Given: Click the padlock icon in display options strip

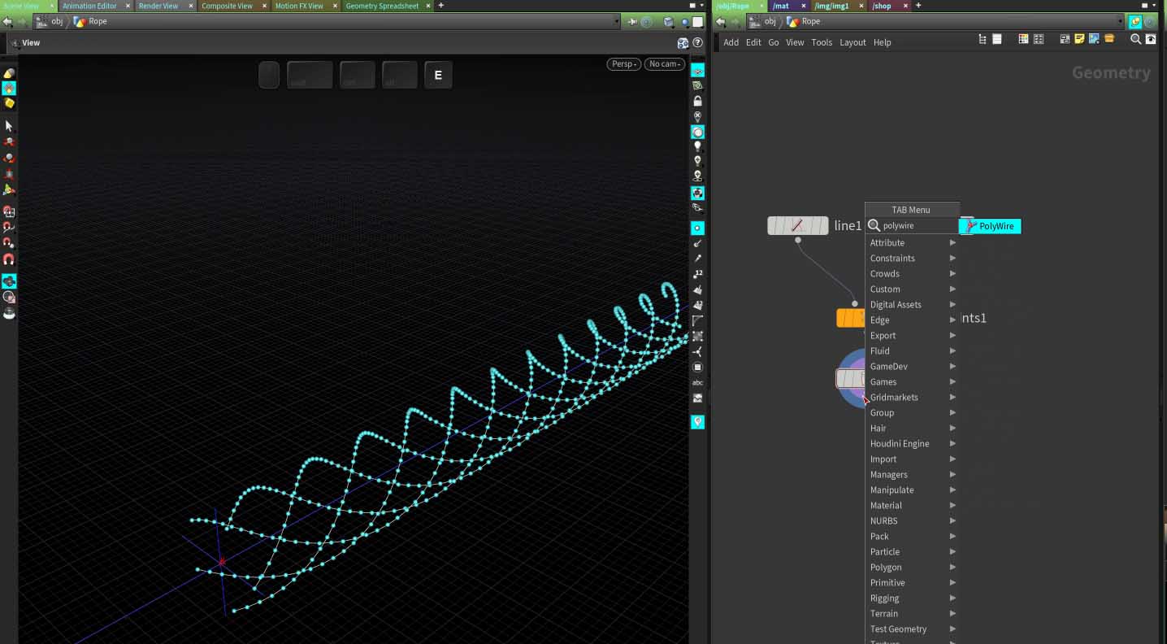Looking at the screenshot, I should pyautogui.click(x=697, y=101).
